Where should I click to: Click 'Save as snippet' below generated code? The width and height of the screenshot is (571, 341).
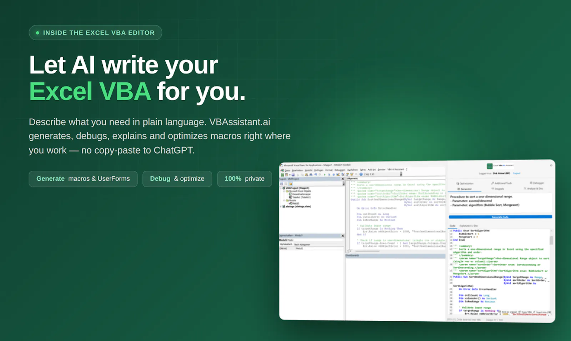[x=508, y=311]
